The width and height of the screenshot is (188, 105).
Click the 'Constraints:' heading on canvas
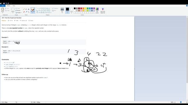click(x=5, y=60)
